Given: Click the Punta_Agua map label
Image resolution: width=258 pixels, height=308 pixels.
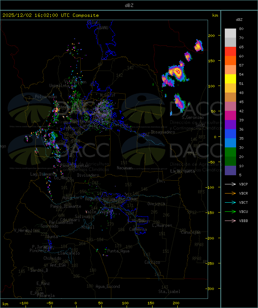Looking at the screenshot, I should click(118, 251).
